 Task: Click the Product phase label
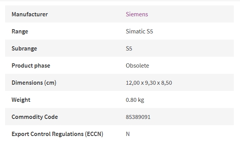click(31, 66)
